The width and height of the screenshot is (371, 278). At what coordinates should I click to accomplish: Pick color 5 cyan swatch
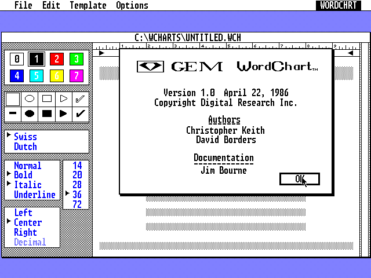tap(37, 76)
